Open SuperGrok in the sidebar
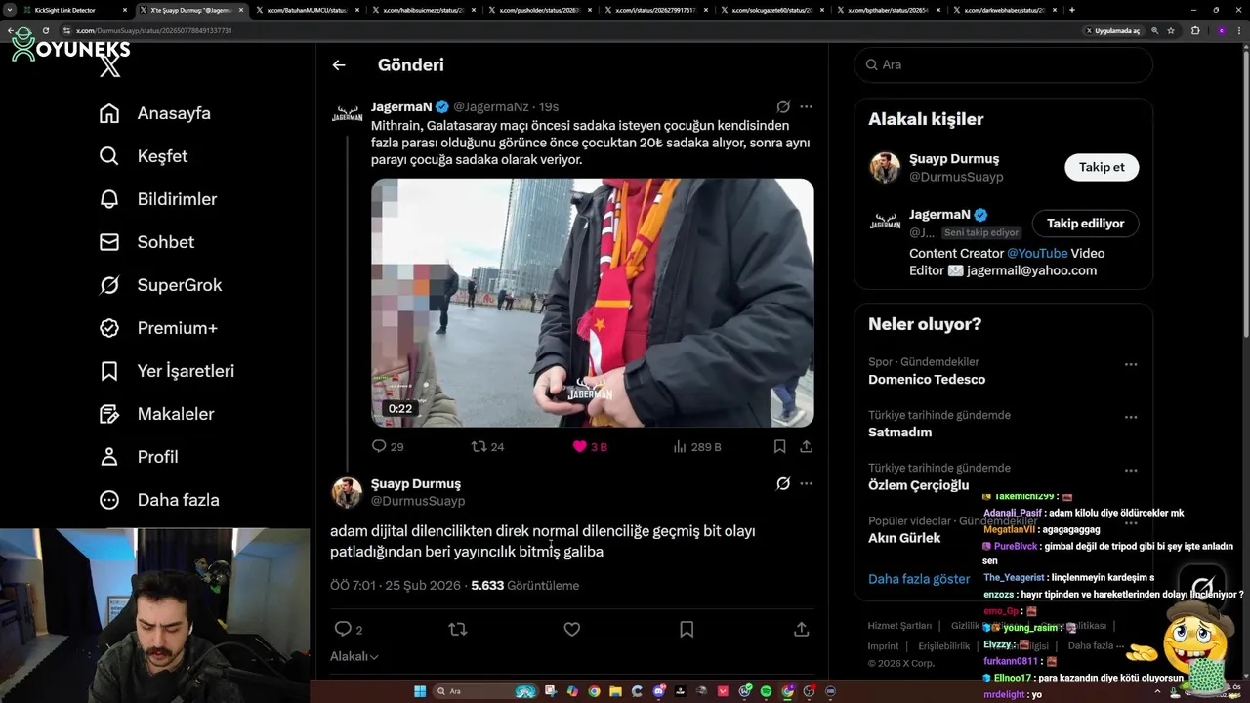This screenshot has height=703, width=1250. coord(160,285)
